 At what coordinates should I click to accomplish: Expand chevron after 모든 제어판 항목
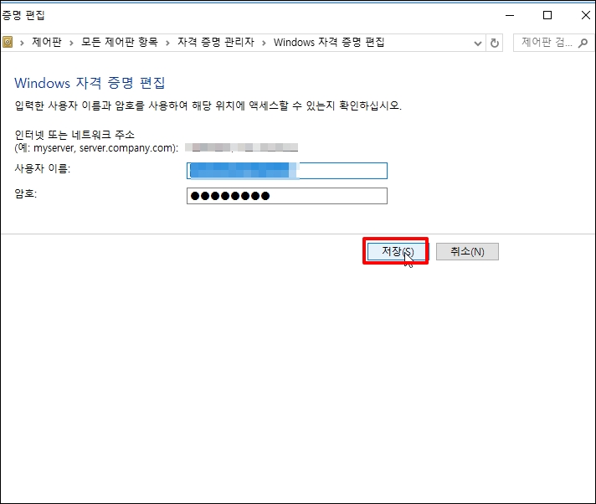click(167, 43)
